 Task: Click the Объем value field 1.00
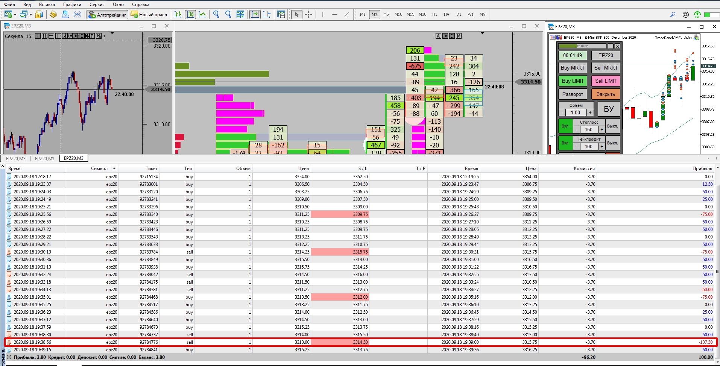(576, 112)
